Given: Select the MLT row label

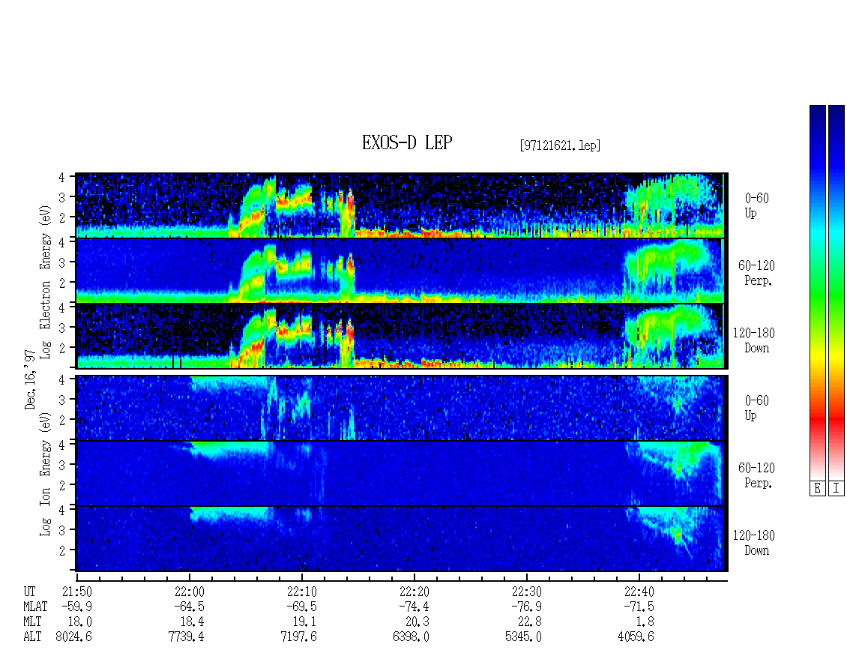Looking at the screenshot, I should pyautogui.click(x=32, y=622).
